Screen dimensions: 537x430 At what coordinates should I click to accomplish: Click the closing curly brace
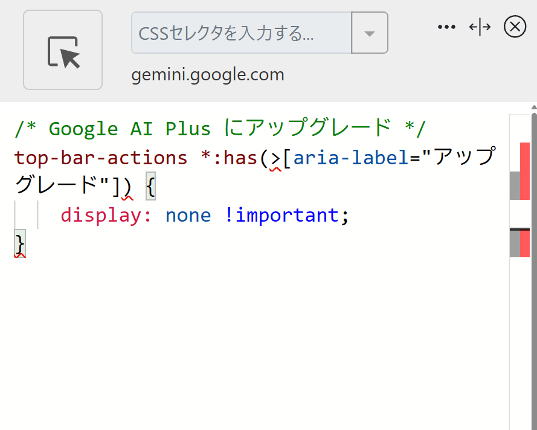tap(20, 243)
